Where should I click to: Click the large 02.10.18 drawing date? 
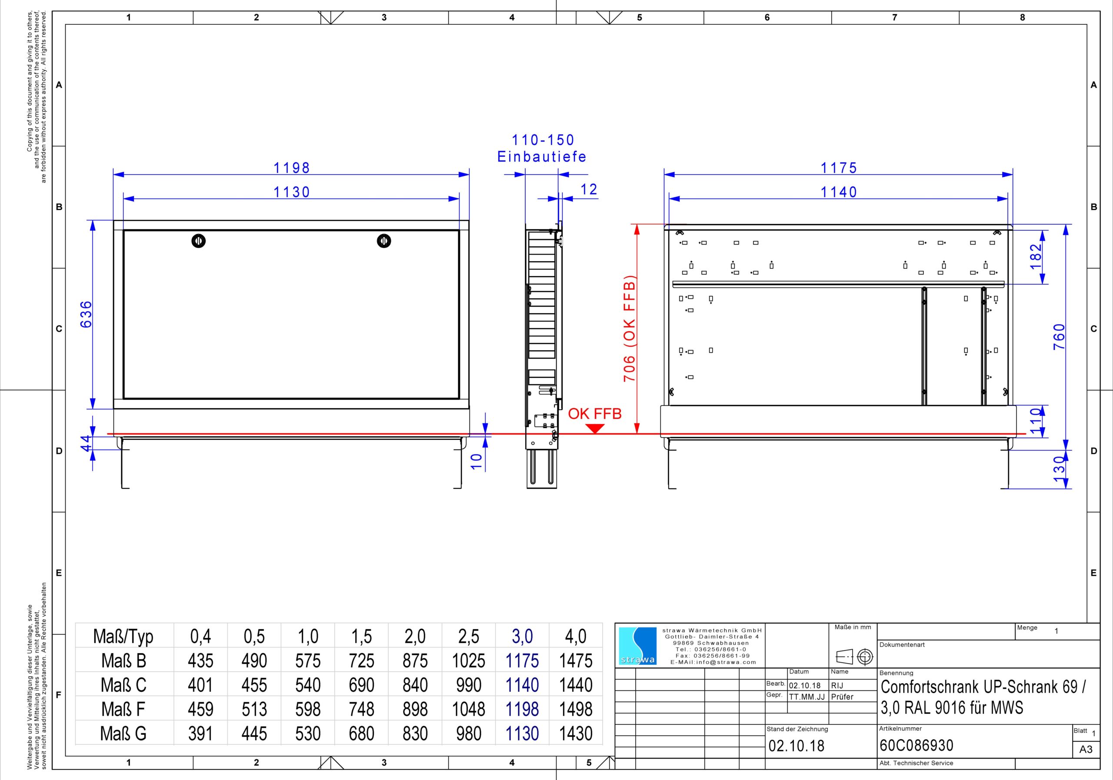click(796, 746)
